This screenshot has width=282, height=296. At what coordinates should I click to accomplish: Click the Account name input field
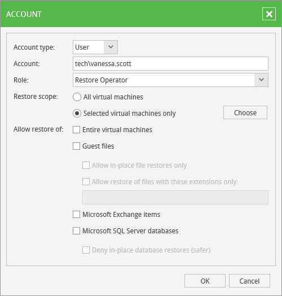[170, 64]
